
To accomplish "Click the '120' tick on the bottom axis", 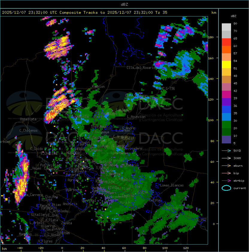I will 186,248.
